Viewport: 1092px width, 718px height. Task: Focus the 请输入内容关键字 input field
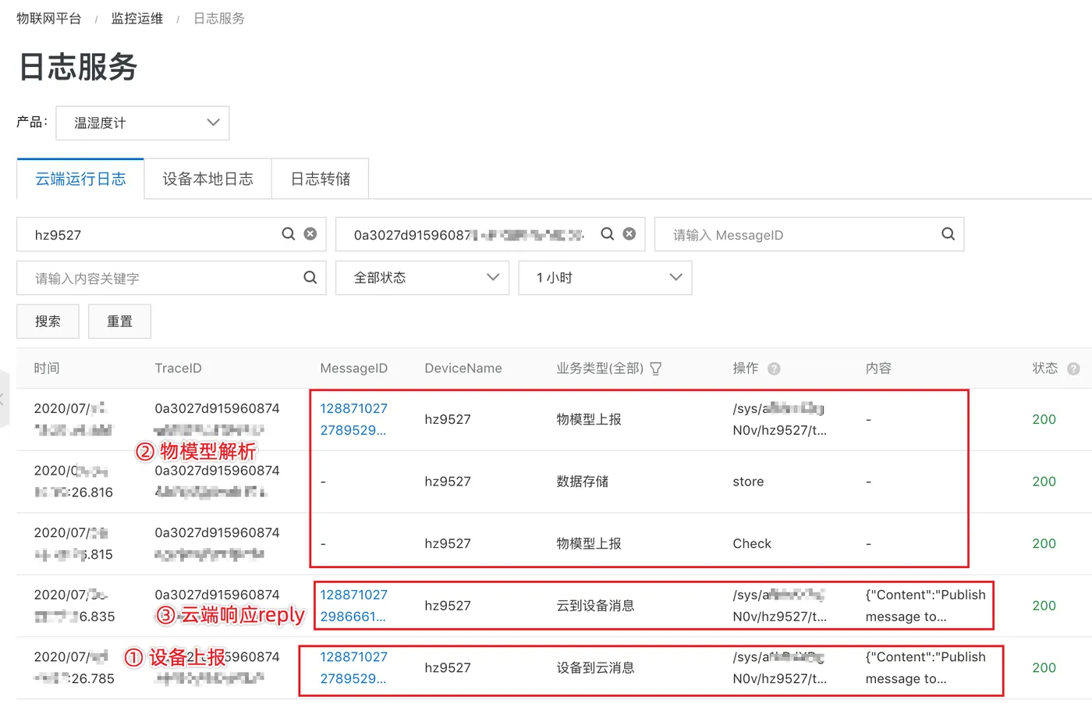(171, 278)
